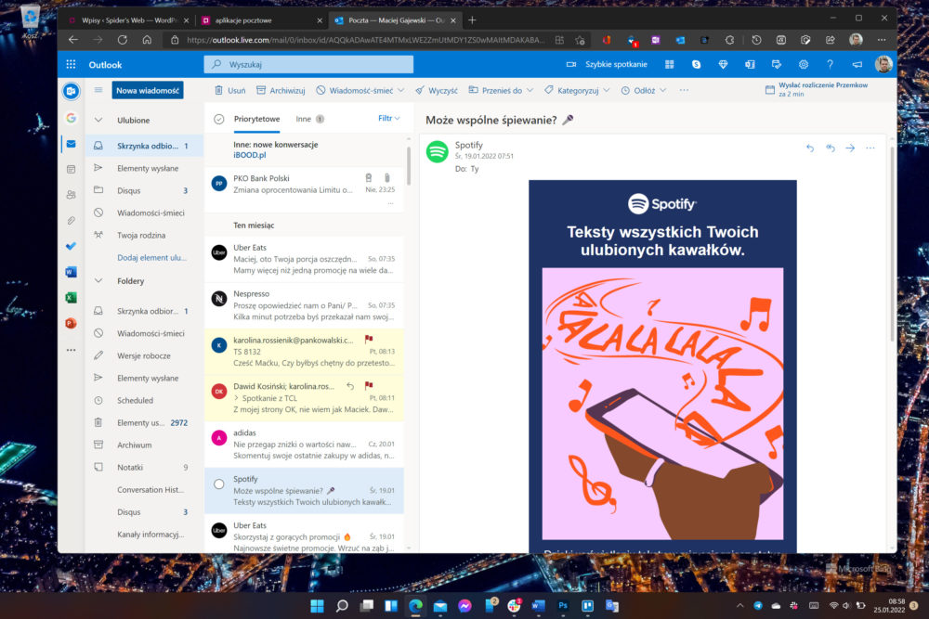Screen dimensions: 929x619
Task: Open the Windows Start menu
Action: [317, 605]
